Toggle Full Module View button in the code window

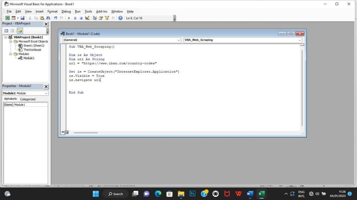coord(67,132)
